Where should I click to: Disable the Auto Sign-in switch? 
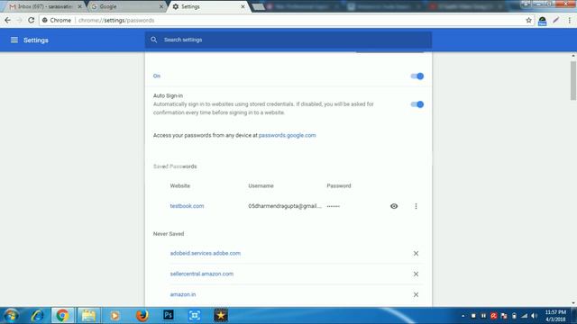coord(417,104)
